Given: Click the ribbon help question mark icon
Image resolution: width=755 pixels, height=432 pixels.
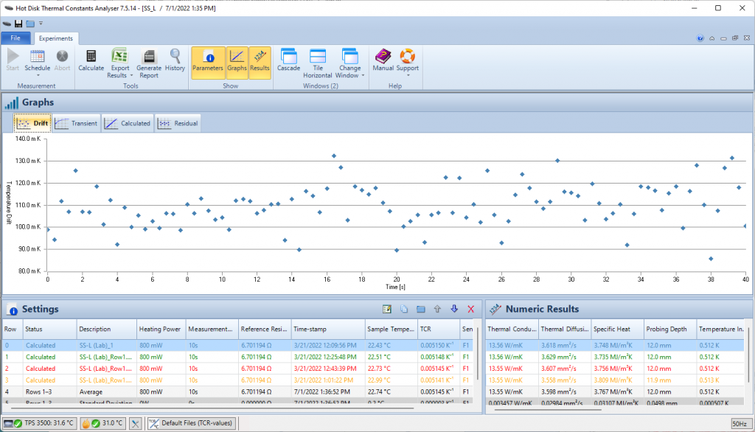Looking at the screenshot, I should click(700, 38).
